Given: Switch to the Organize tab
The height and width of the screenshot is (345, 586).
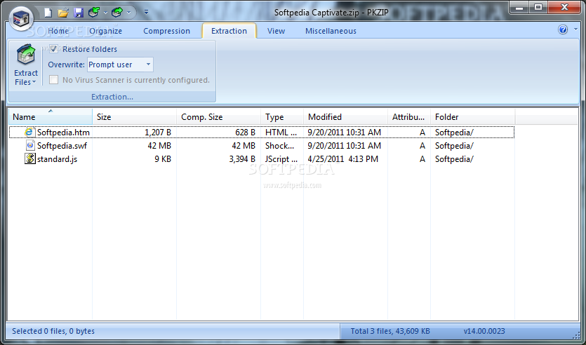Looking at the screenshot, I should pyautogui.click(x=105, y=31).
